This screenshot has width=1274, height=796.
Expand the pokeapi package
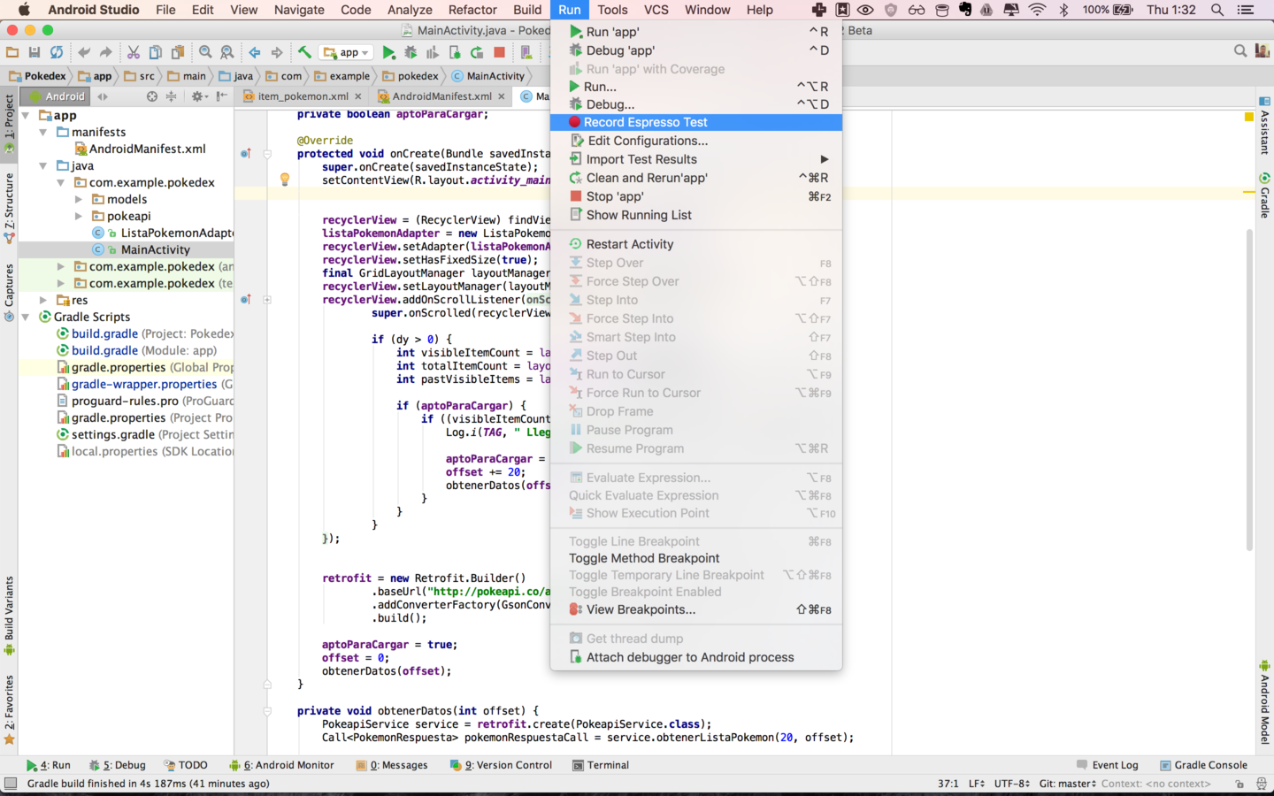[x=79, y=216]
